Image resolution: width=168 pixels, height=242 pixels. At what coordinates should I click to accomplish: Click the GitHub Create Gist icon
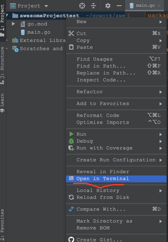tap(71, 239)
